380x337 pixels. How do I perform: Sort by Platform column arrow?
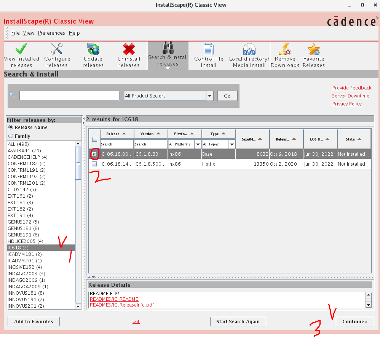pyautogui.click(x=192, y=134)
